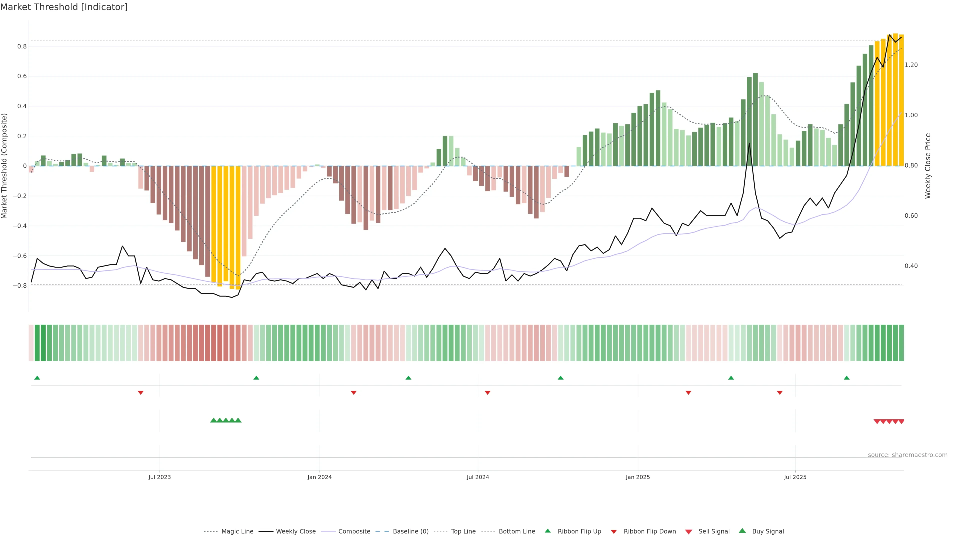Viewport: 960px width, 540px height.
Task: Click the Ribbon Flip Up legend triangle icon
Action: [547, 531]
